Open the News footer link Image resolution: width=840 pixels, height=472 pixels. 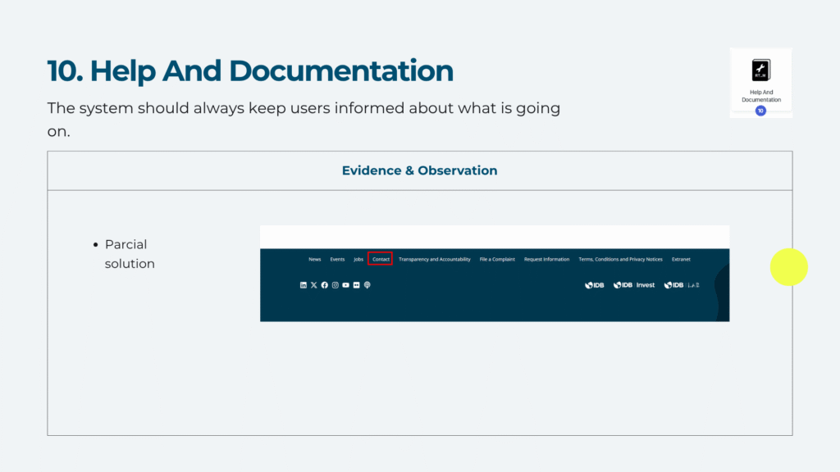[x=315, y=259]
